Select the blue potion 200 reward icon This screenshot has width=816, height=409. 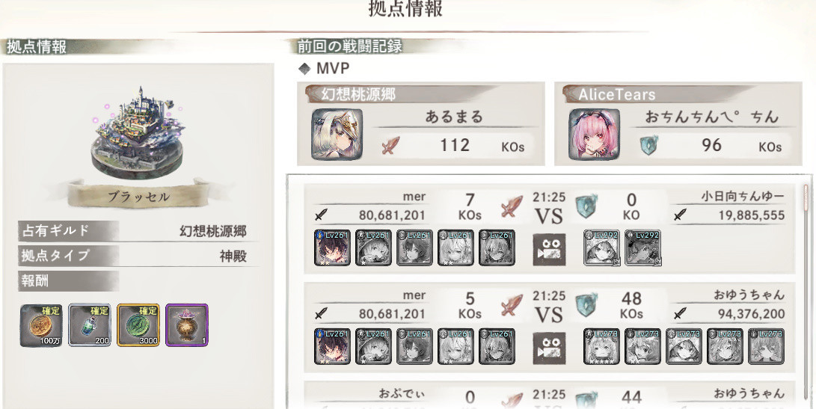click(x=90, y=326)
